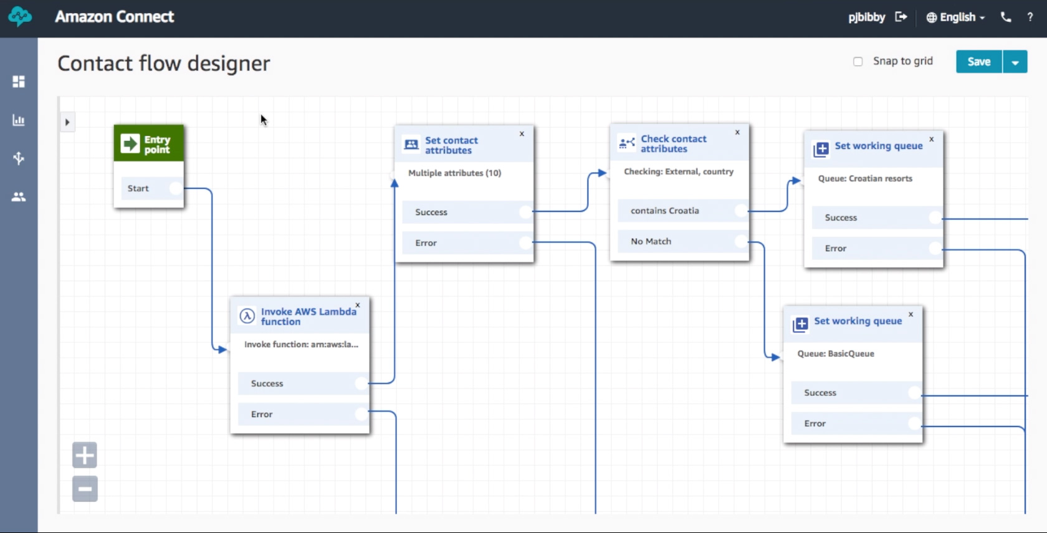Click the Lambda function block icon
The image size is (1047, 533).
point(247,316)
